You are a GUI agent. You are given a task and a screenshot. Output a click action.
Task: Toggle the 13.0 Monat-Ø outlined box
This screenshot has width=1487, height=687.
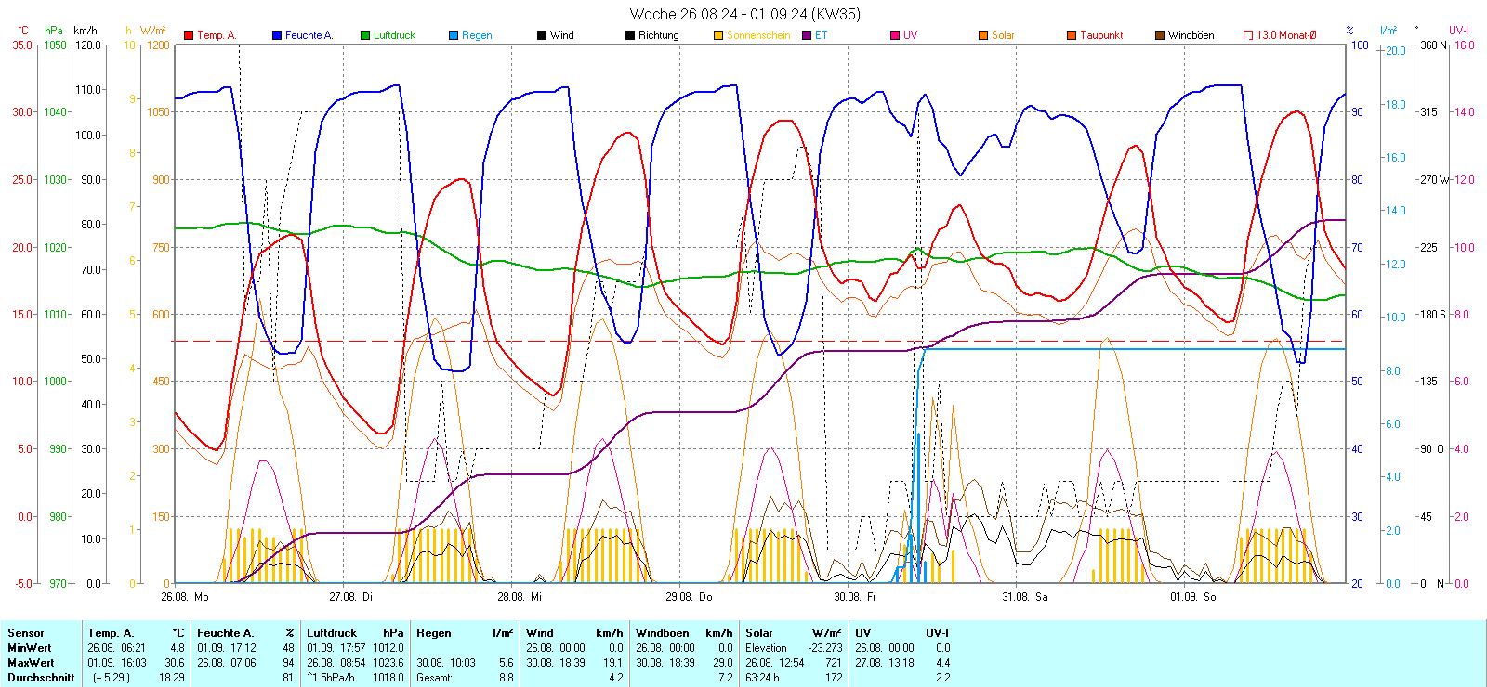1248,35
